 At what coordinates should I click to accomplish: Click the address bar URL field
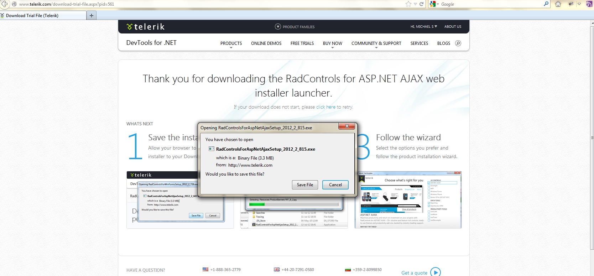[210, 4]
